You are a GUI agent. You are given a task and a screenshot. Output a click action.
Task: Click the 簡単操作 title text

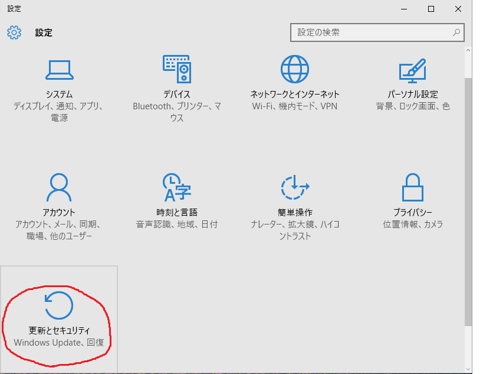[x=295, y=212]
